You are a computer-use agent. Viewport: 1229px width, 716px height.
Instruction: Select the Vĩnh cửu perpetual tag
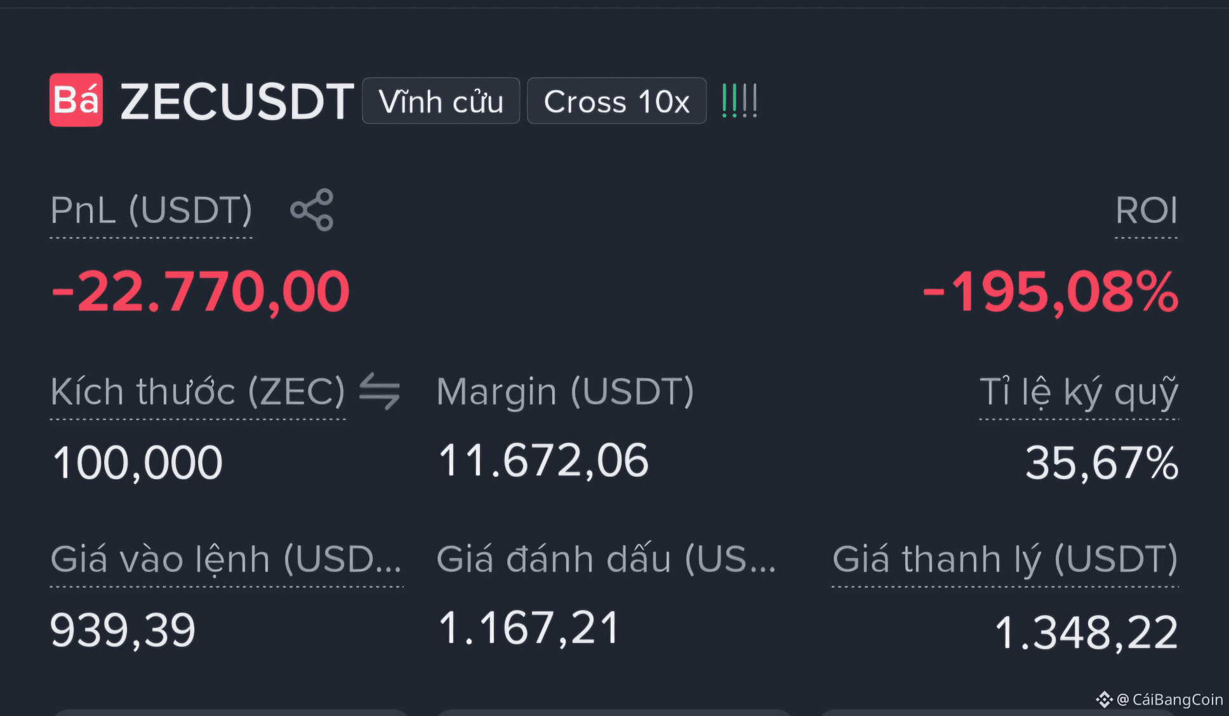click(441, 101)
